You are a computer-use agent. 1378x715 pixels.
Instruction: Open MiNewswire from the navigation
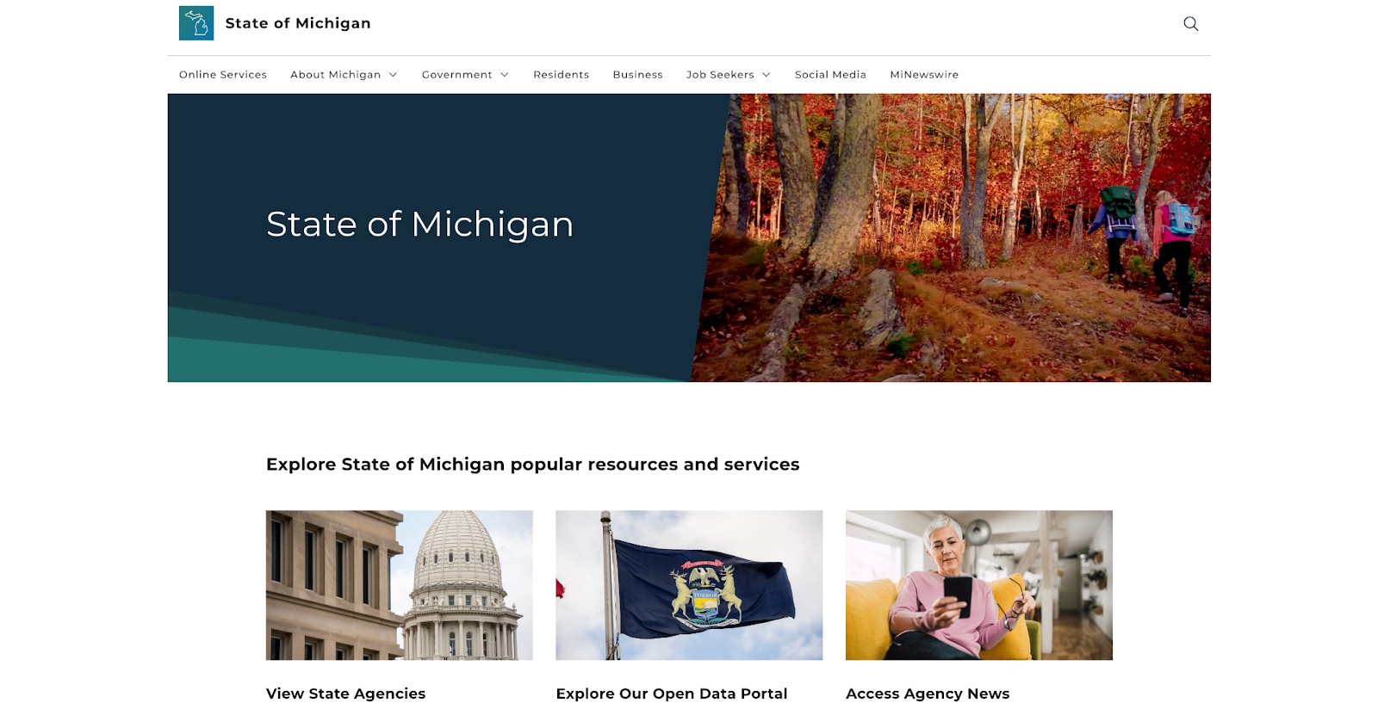pyautogui.click(x=924, y=75)
